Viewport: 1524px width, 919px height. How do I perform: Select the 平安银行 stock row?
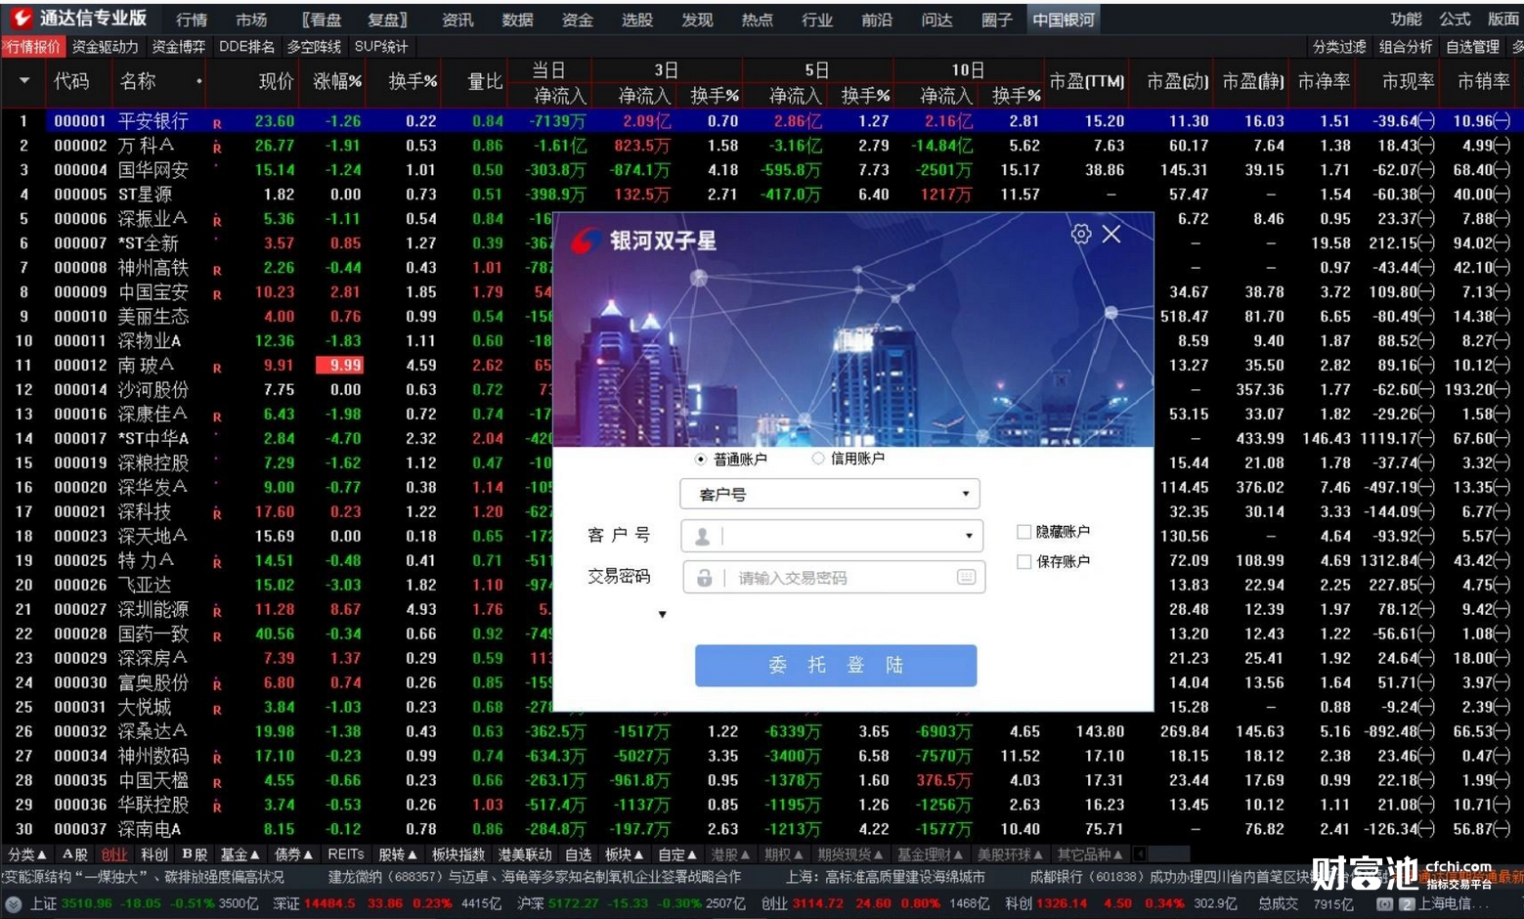click(762, 120)
